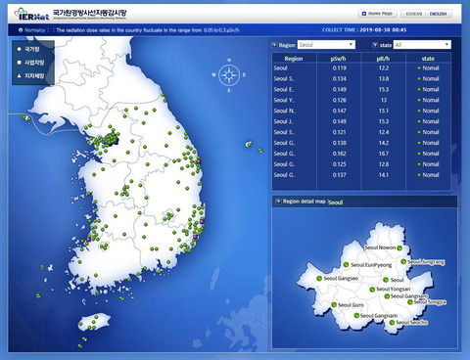Viewport: 470px width, 360px height.
Task: Click the Home Page button
Action: point(377,14)
